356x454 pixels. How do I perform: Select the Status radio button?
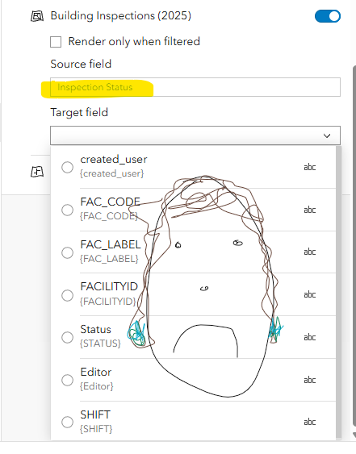67,337
